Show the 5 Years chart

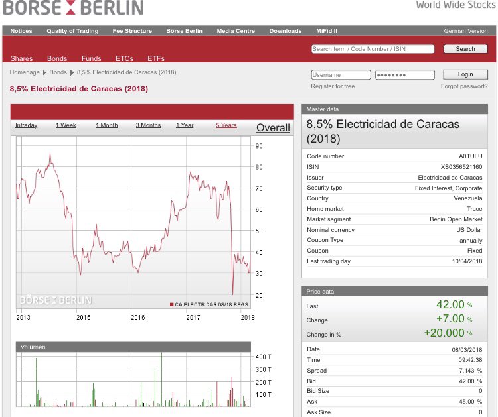point(226,125)
